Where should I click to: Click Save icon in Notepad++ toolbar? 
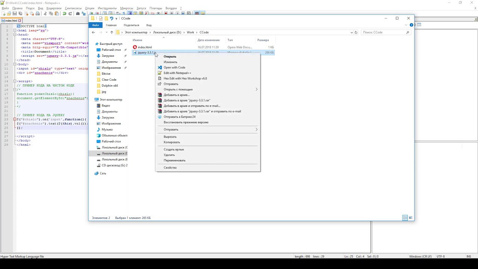click(15, 13)
